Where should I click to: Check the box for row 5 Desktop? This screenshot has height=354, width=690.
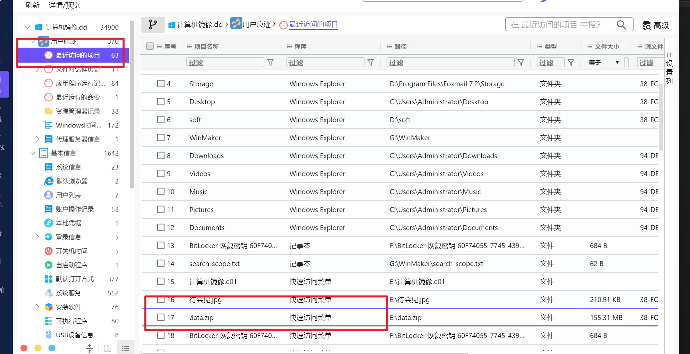tap(161, 102)
